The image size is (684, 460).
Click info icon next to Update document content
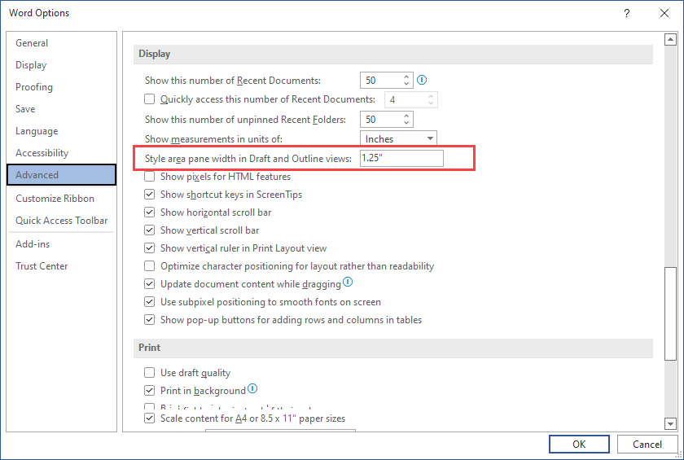point(347,282)
